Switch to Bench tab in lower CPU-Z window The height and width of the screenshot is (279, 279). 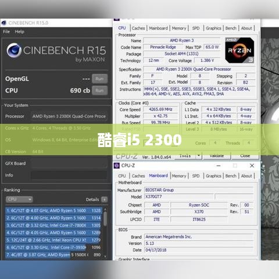tap(231, 176)
